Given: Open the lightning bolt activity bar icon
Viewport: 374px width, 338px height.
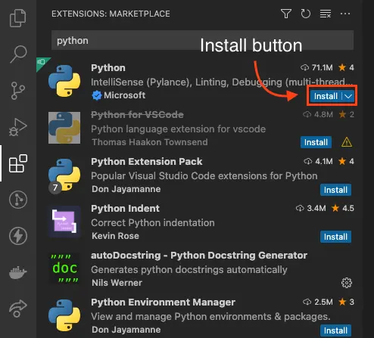Looking at the screenshot, I should [x=18, y=236].
